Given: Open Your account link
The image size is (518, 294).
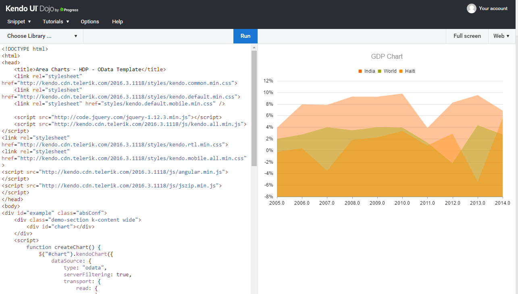Looking at the screenshot, I should click(493, 8).
